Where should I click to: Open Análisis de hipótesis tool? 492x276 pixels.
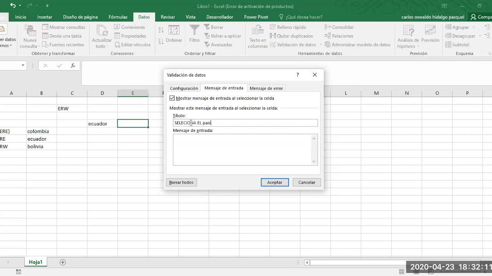coord(408,31)
